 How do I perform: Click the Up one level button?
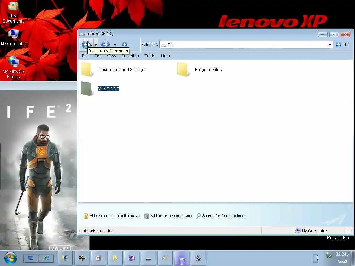point(124,44)
